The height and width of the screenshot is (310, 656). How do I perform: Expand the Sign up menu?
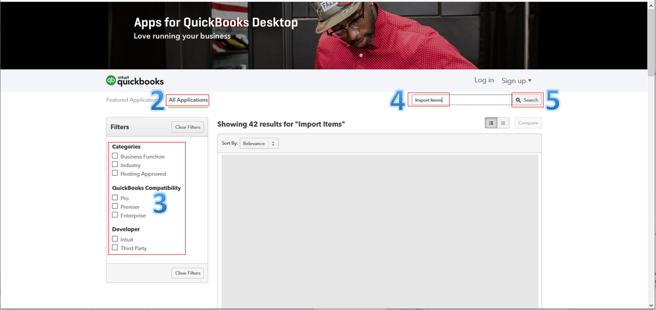[517, 81]
